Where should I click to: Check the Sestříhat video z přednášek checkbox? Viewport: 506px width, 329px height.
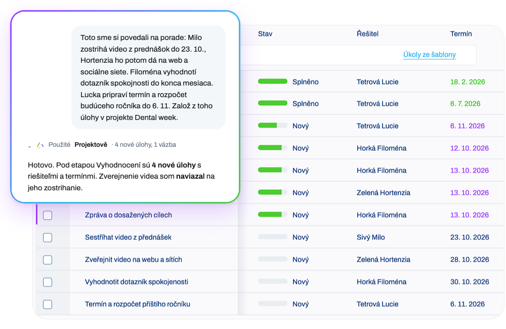48,237
